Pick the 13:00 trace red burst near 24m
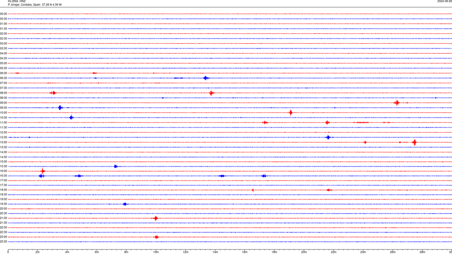452x254 pixels. (x=365, y=142)
